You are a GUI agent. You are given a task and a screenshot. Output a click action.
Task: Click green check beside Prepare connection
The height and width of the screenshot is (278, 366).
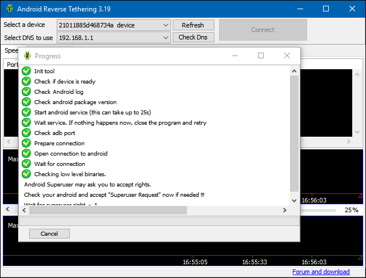point(26,143)
